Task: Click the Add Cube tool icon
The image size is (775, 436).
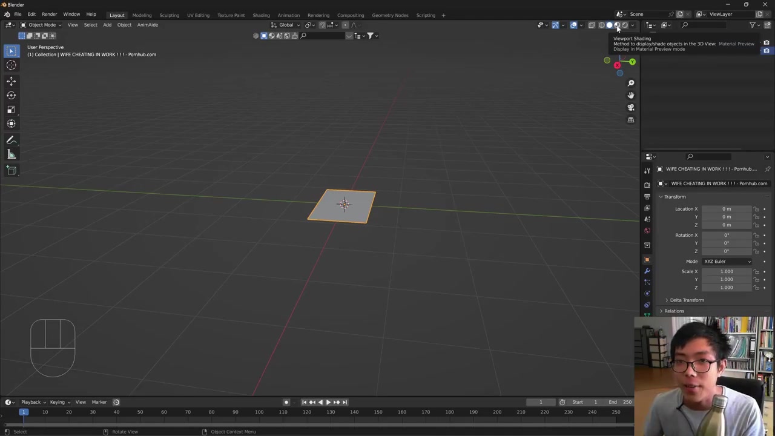Action: point(11,170)
